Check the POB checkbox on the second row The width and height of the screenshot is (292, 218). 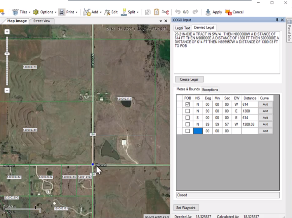[188, 111]
